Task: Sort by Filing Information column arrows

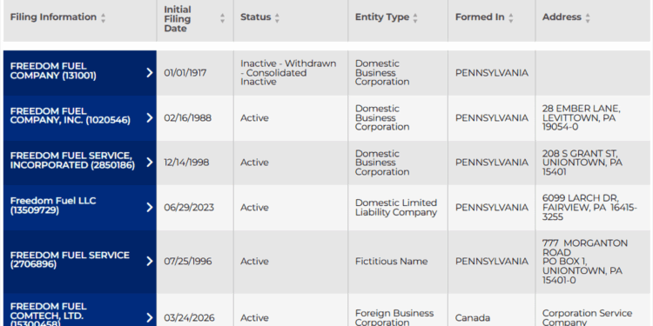Action: click(103, 17)
